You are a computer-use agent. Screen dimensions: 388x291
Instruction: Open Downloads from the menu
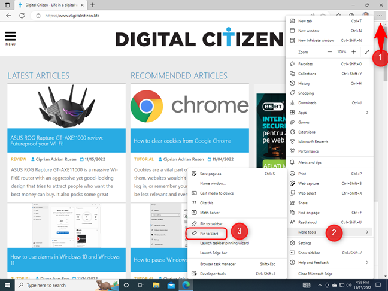[329, 103]
